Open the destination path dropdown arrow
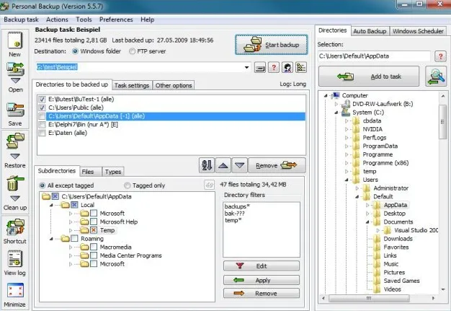The height and width of the screenshot is (311, 451). 246,67
